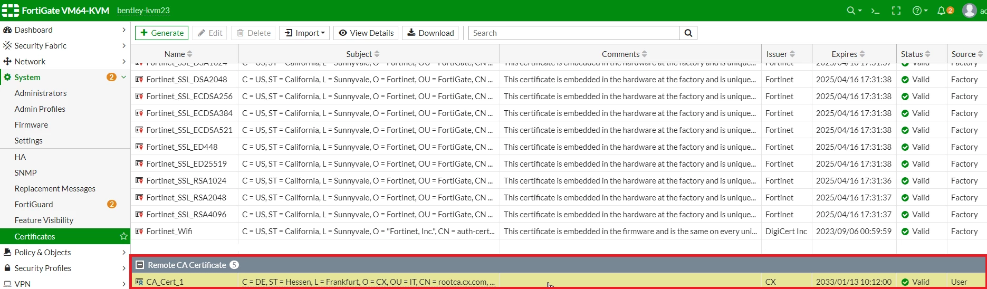Click the FortiGuard warning badge showing 2
Image resolution: width=987 pixels, height=289 pixels.
(x=112, y=204)
